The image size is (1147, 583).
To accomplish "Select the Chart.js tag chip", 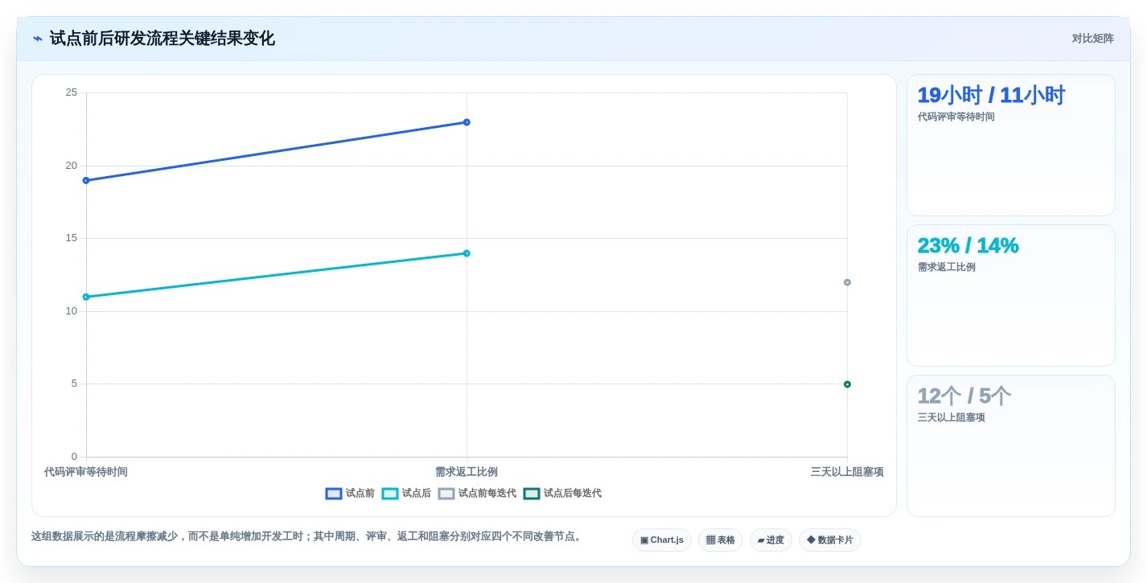I will click(662, 540).
